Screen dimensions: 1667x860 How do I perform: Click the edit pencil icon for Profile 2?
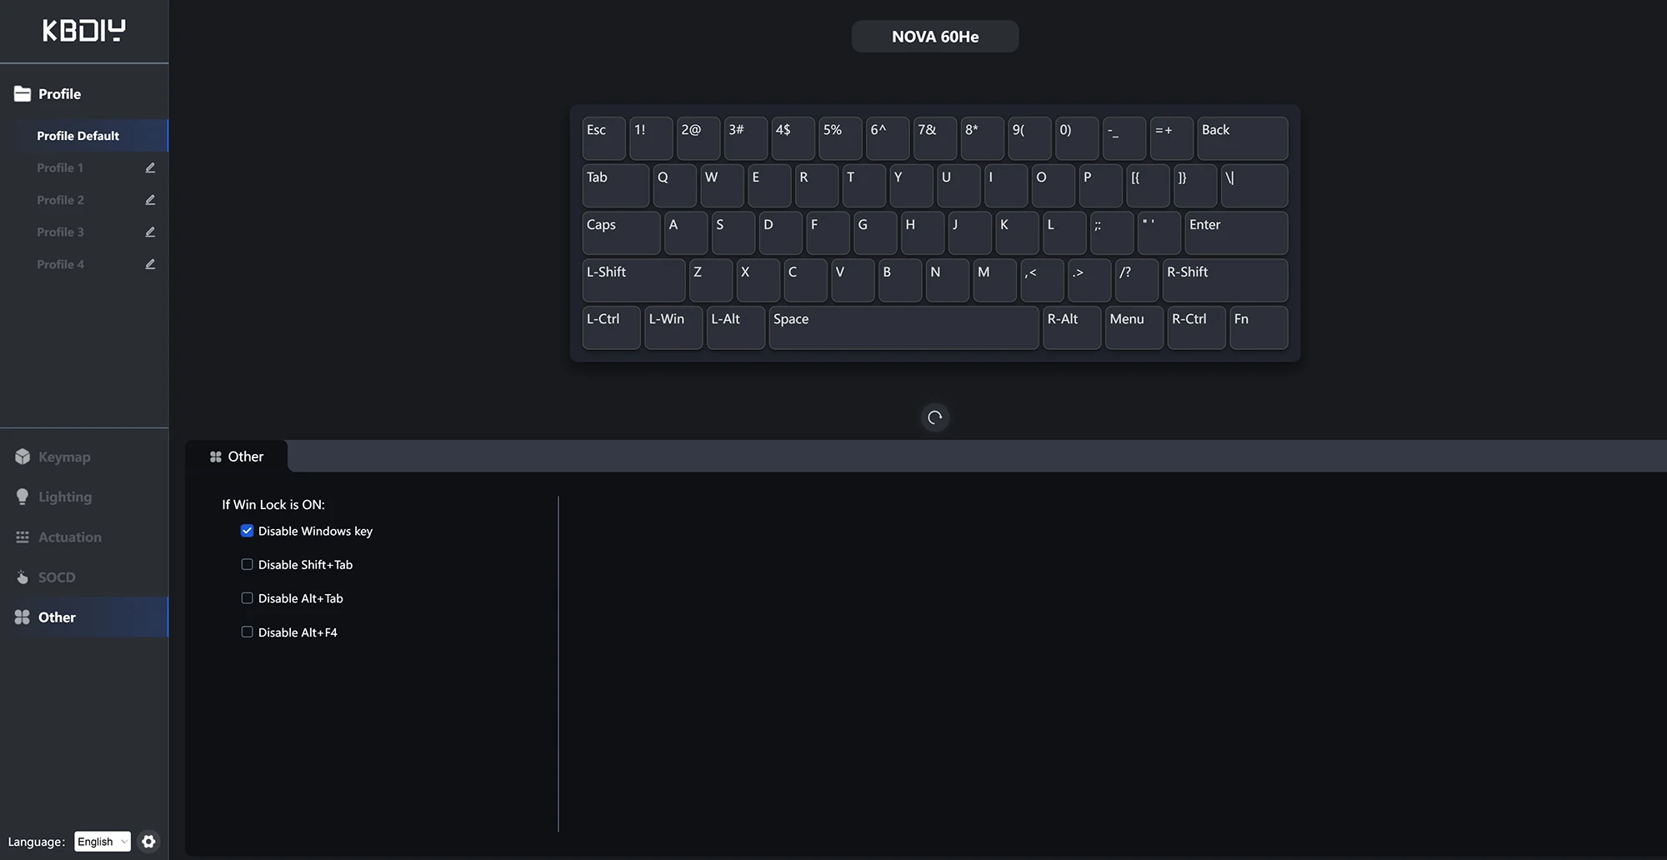point(150,200)
